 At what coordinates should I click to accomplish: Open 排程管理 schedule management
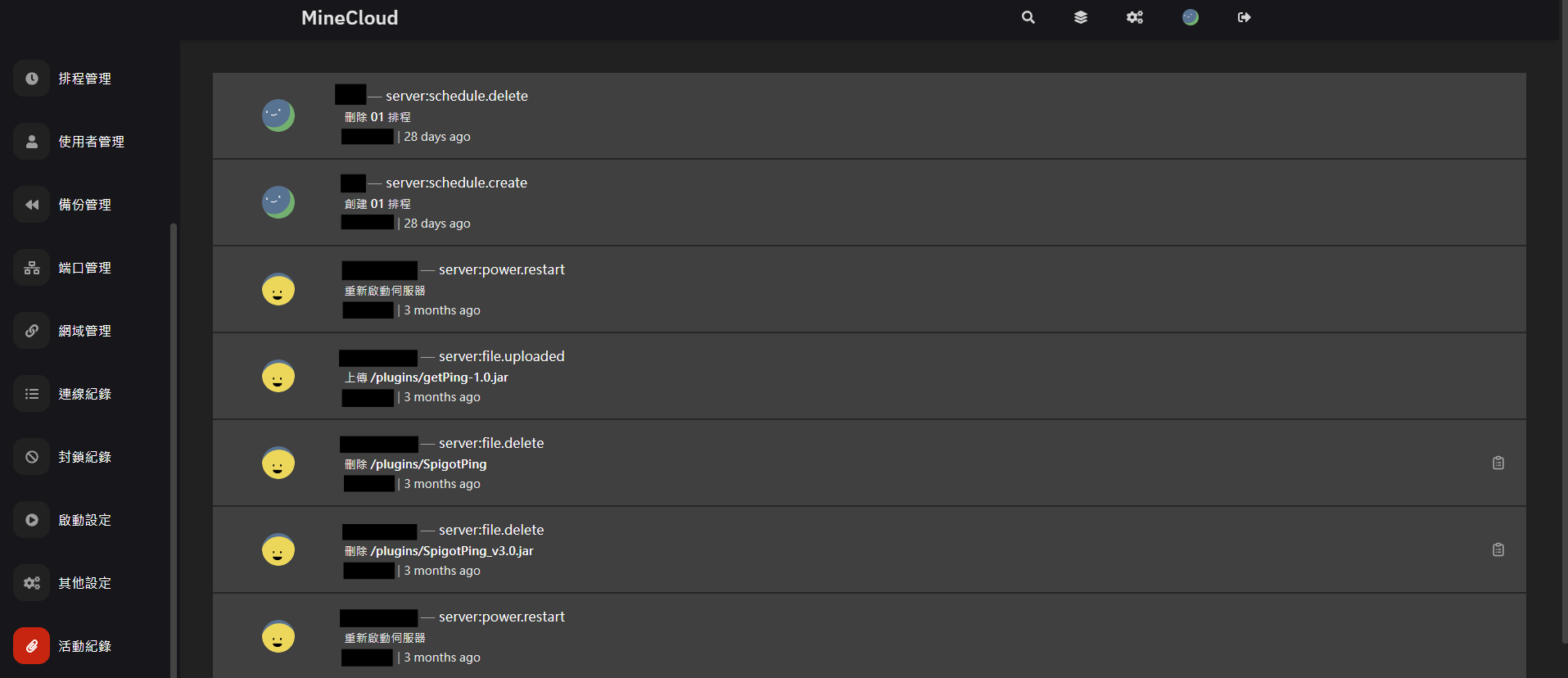coord(84,79)
